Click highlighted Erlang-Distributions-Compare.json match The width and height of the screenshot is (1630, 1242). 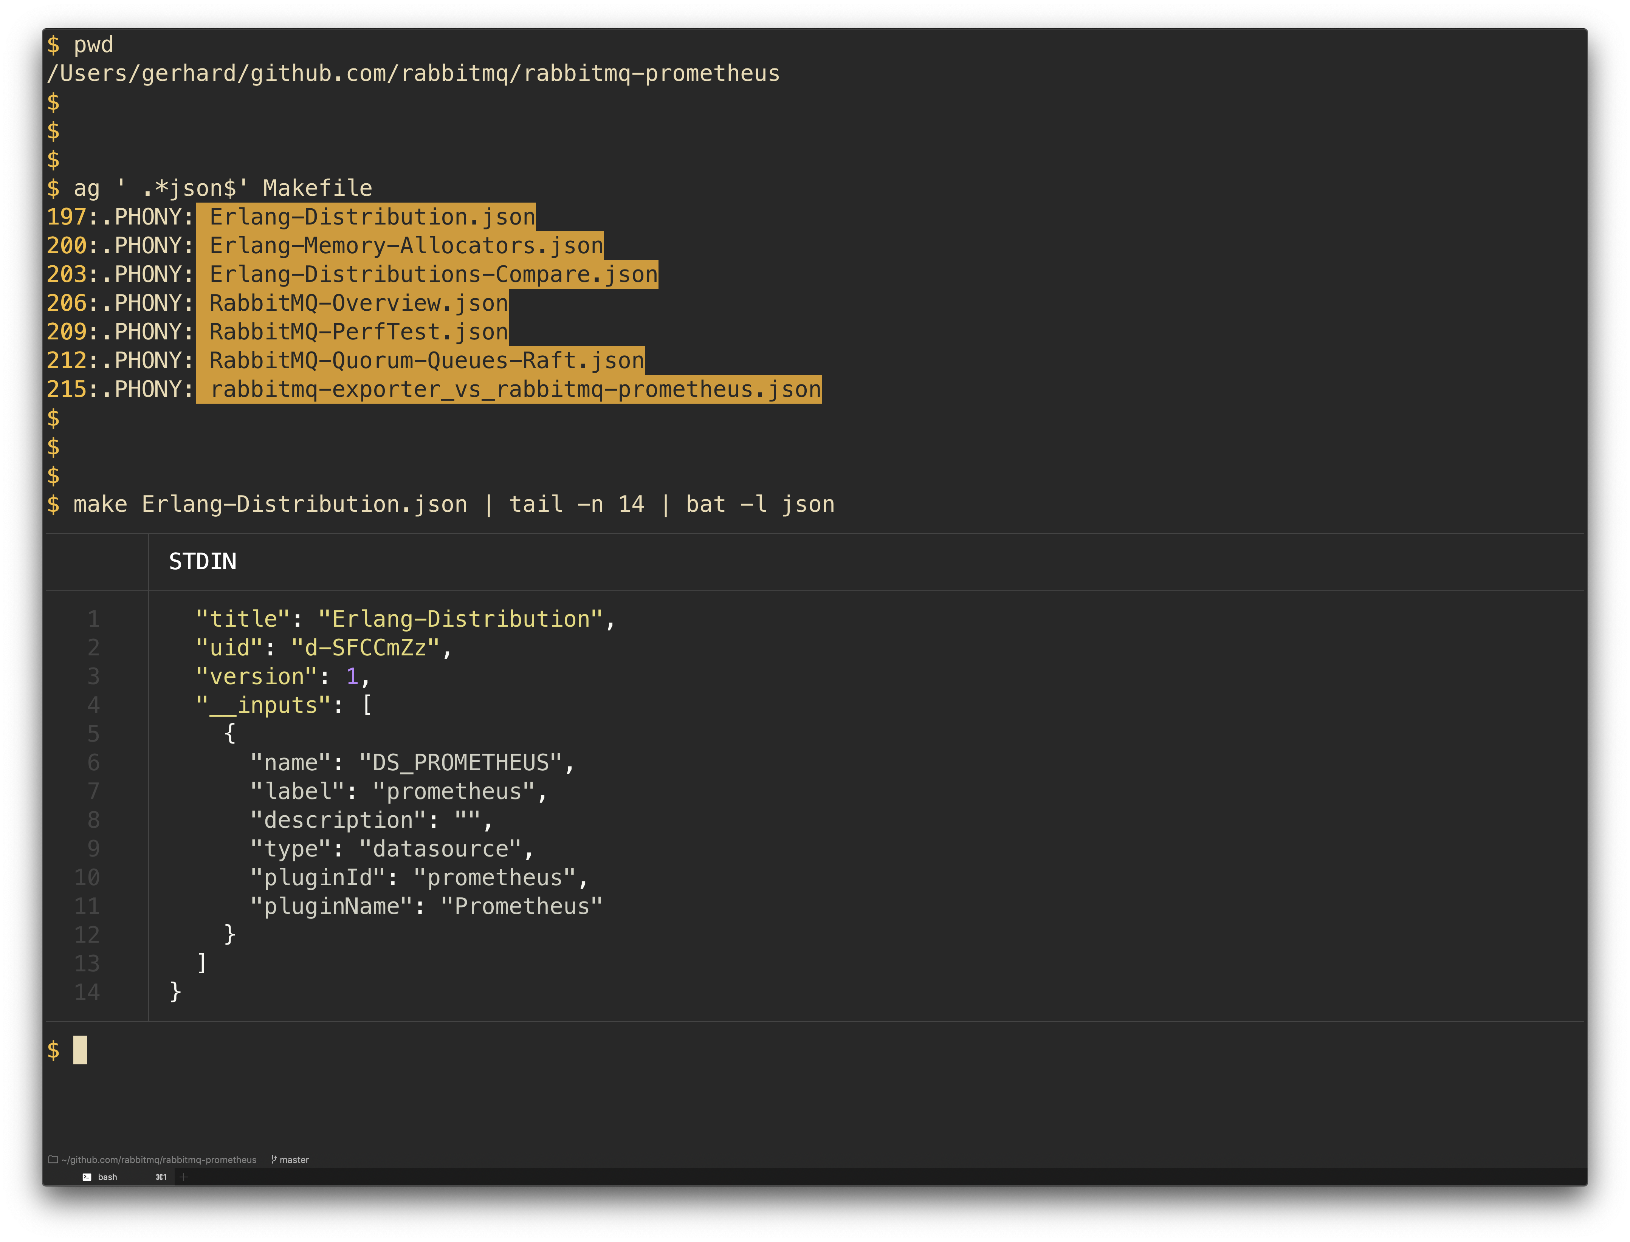433,274
